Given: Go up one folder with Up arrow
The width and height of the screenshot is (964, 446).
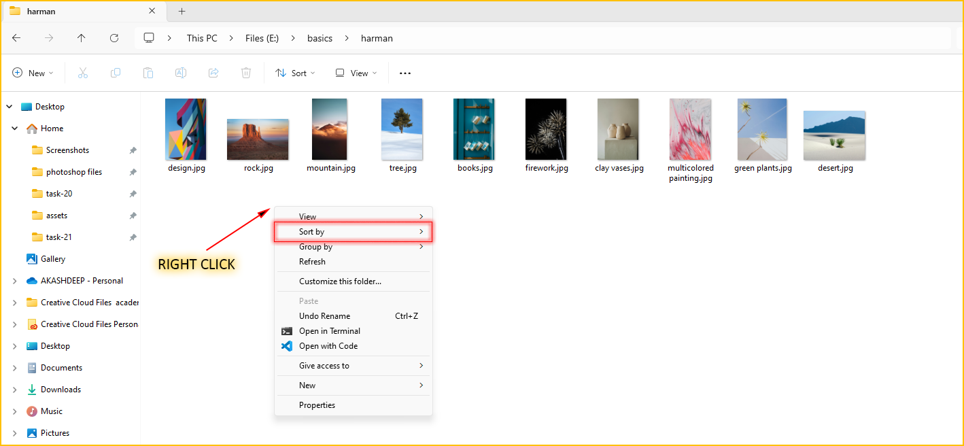Looking at the screenshot, I should point(82,38).
